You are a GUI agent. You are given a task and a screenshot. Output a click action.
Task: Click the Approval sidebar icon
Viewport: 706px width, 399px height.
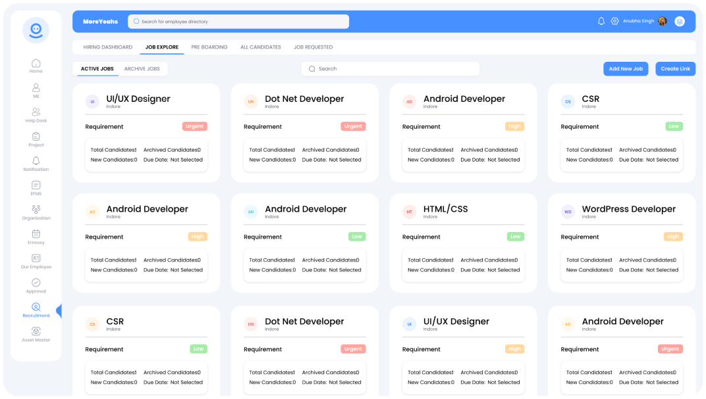36,283
